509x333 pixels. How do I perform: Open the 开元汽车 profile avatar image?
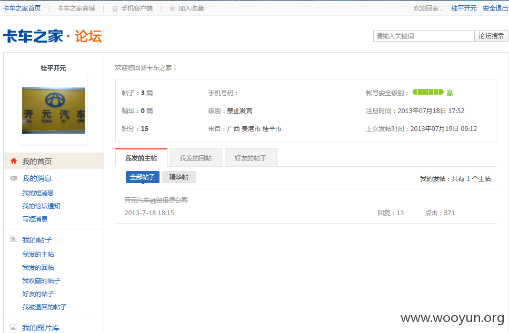[54, 110]
